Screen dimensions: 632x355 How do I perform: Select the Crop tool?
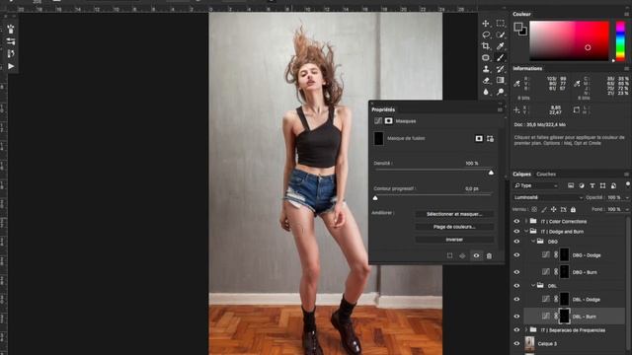tap(486, 46)
